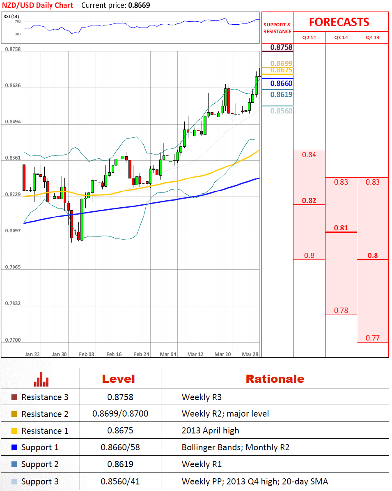This screenshot has height=491, width=392.
Task: Click the rationale 'Weekly PP; 2013 Q4 high; 20-day SMA'
Action: click(x=255, y=481)
